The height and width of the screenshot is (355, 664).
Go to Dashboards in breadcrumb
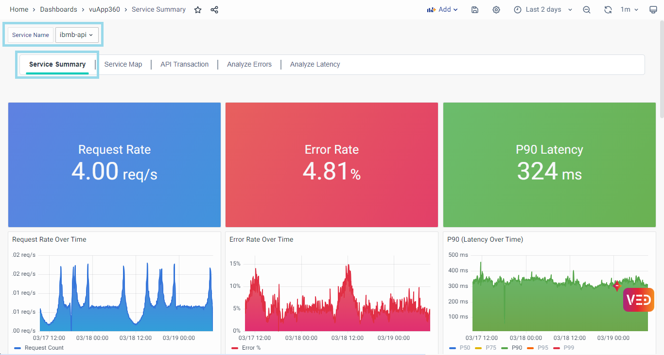(58, 10)
